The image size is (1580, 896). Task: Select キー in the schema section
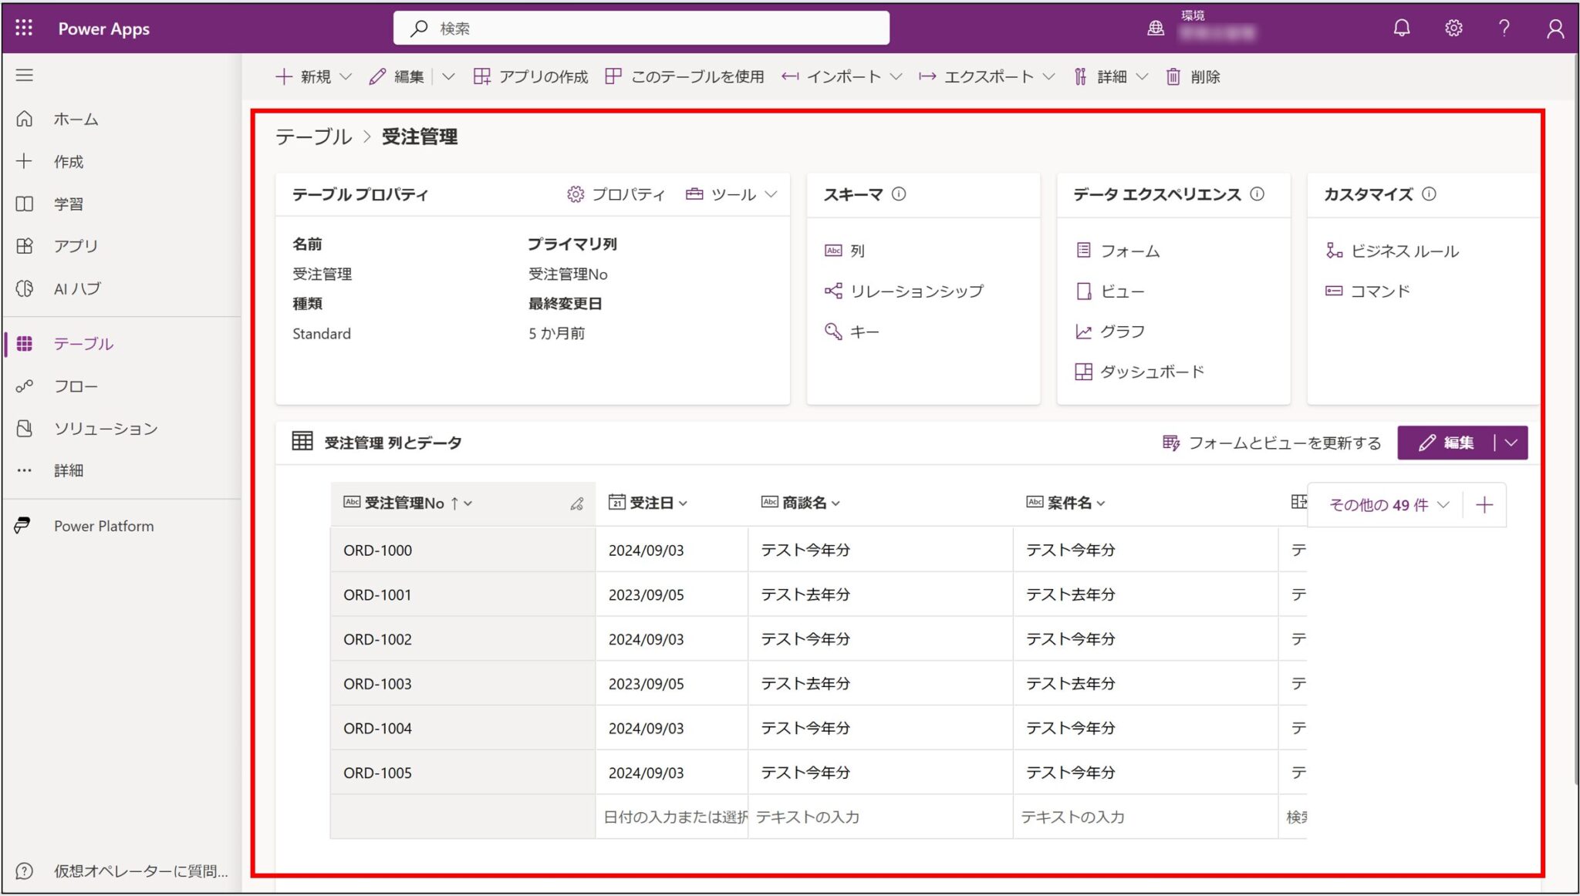[x=863, y=332]
